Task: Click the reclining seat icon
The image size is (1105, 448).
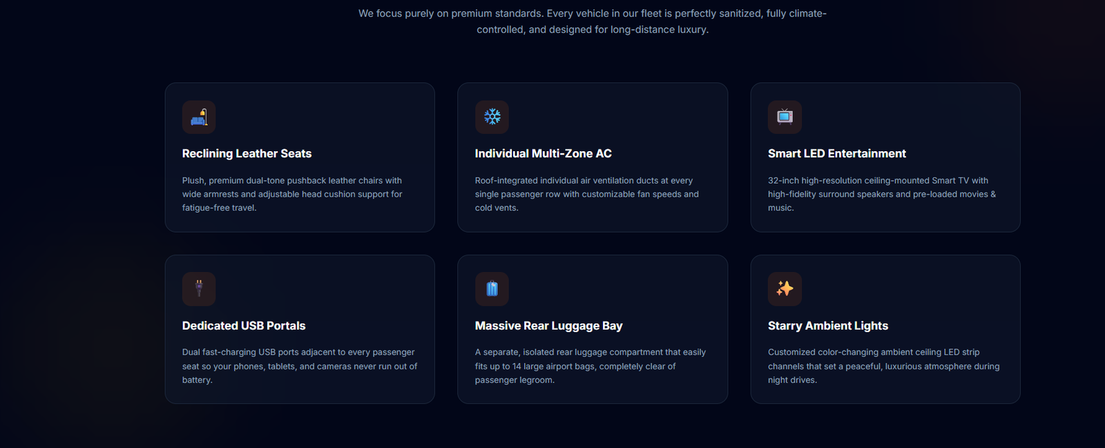Action: point(199,117)
